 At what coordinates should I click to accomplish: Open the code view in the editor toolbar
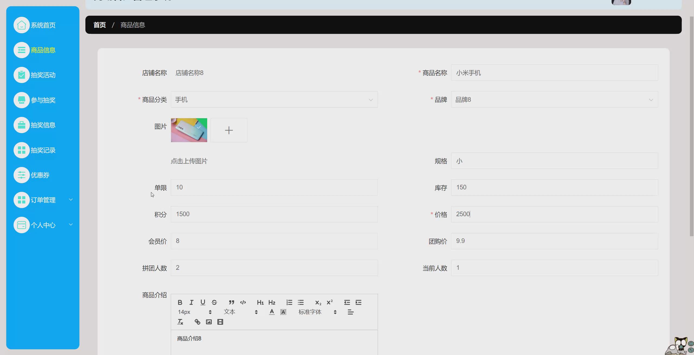pyautogui.click(x=243, y=302)
